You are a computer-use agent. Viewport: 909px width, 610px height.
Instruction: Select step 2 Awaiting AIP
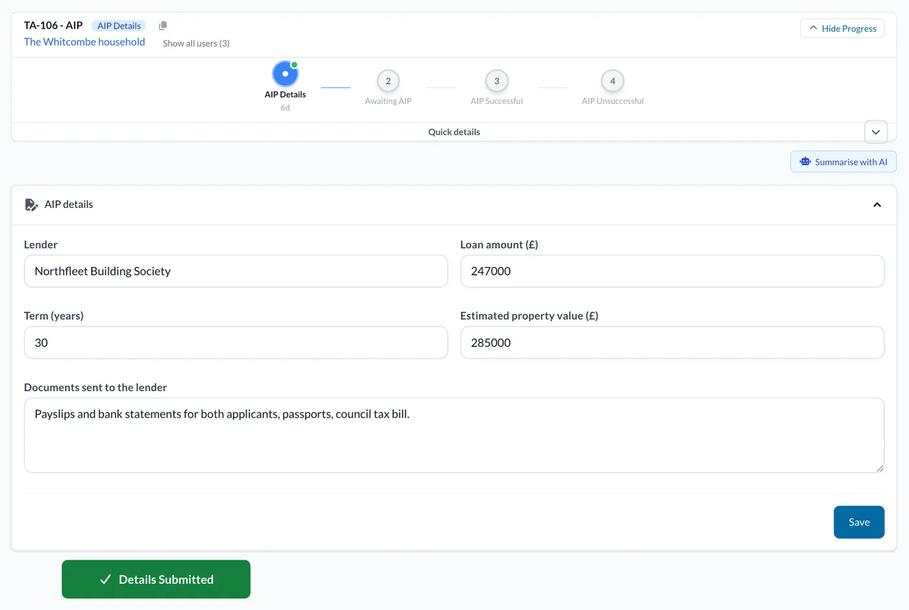pyautogui.click(x=388, y=81)
